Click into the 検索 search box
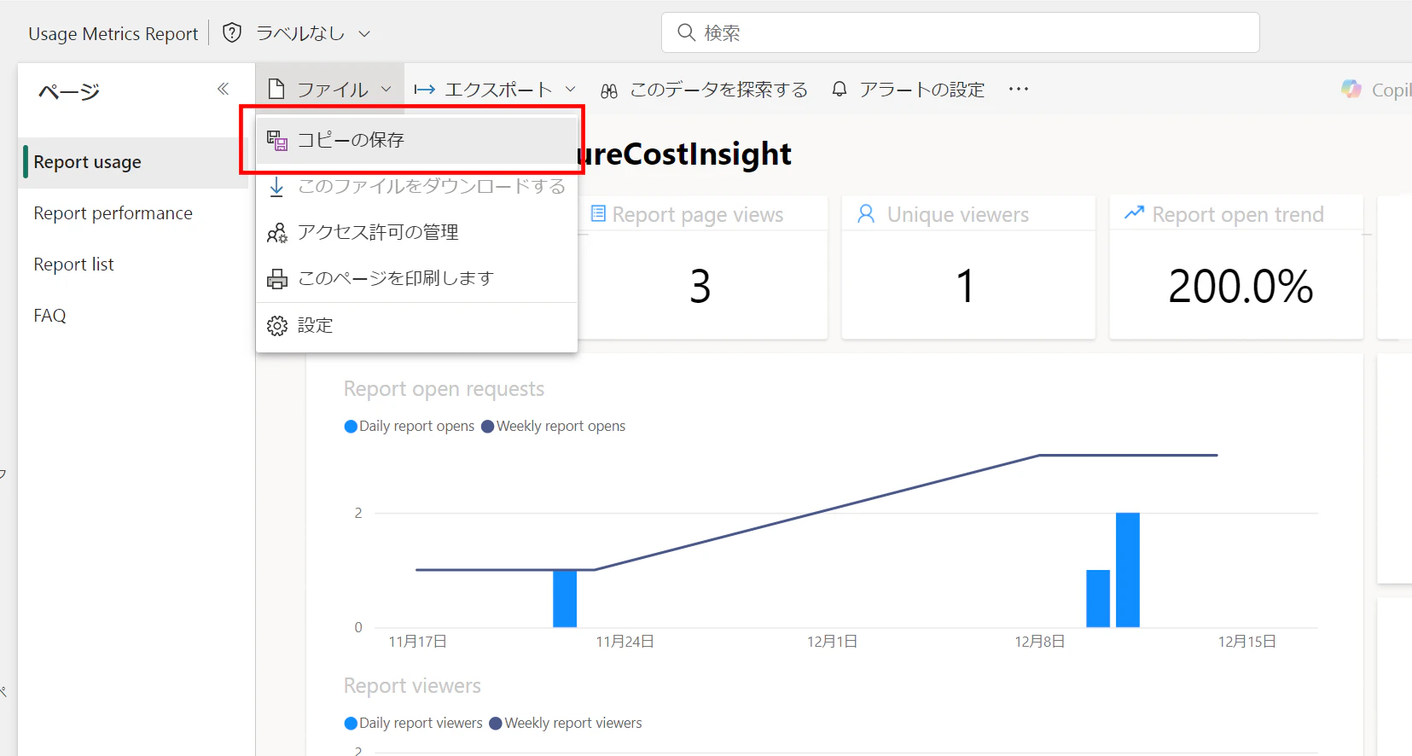Viewport: 1412px width, 756px height. 960,32
